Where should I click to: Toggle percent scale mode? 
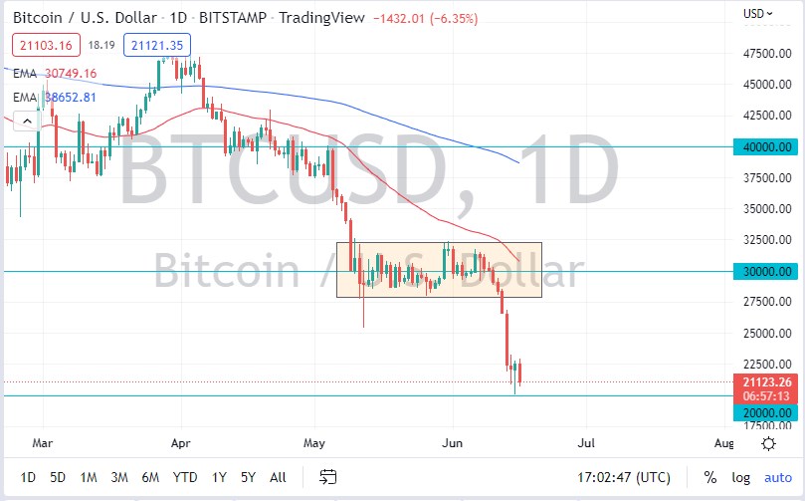(x=710, y=477)
